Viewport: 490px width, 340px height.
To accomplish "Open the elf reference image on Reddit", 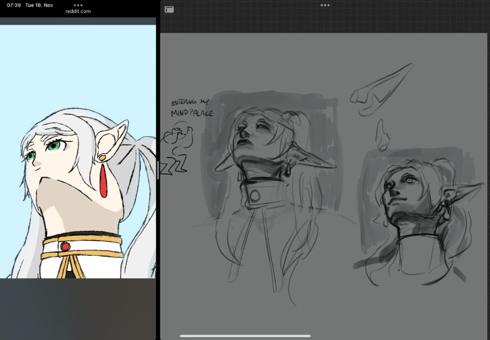I will point(78,152).
